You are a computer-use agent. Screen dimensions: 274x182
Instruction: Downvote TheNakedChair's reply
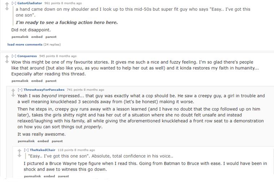coord(20,155)
